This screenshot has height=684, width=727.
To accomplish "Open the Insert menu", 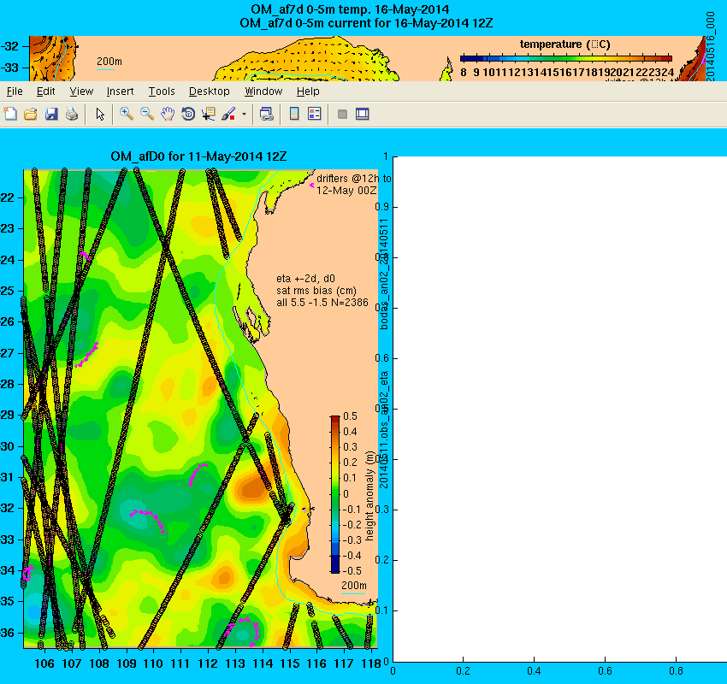I will [120, 91].
